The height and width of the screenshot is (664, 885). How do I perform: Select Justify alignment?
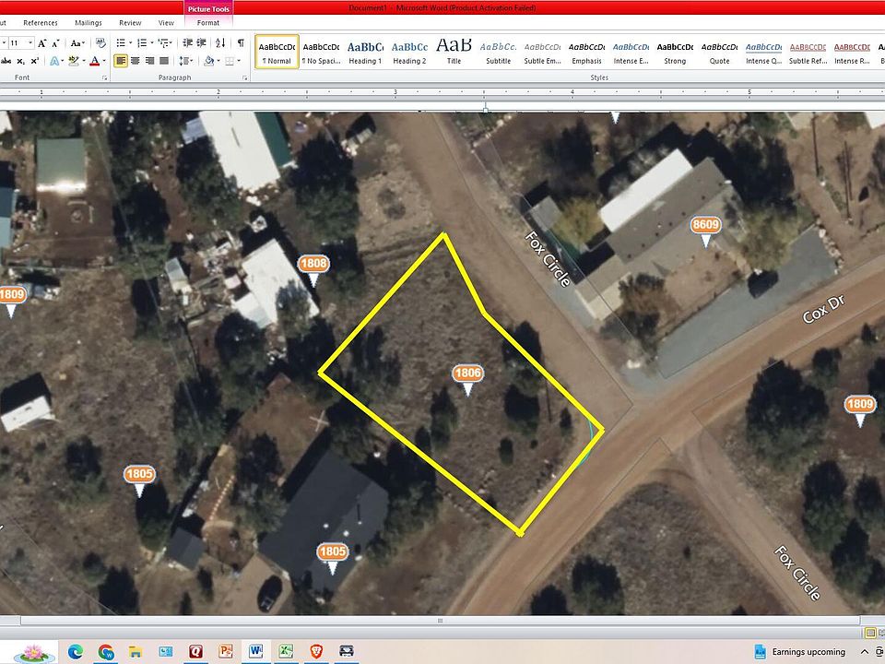click(x=164, y=61)
